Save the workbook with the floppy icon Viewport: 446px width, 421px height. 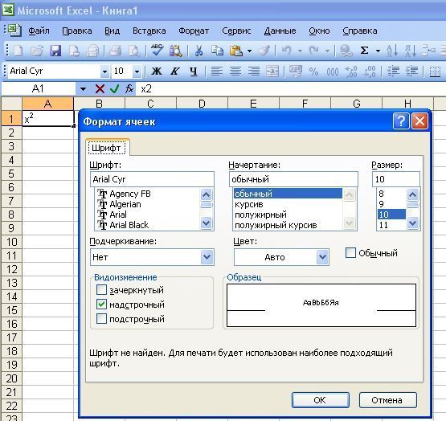click(55, 51)
